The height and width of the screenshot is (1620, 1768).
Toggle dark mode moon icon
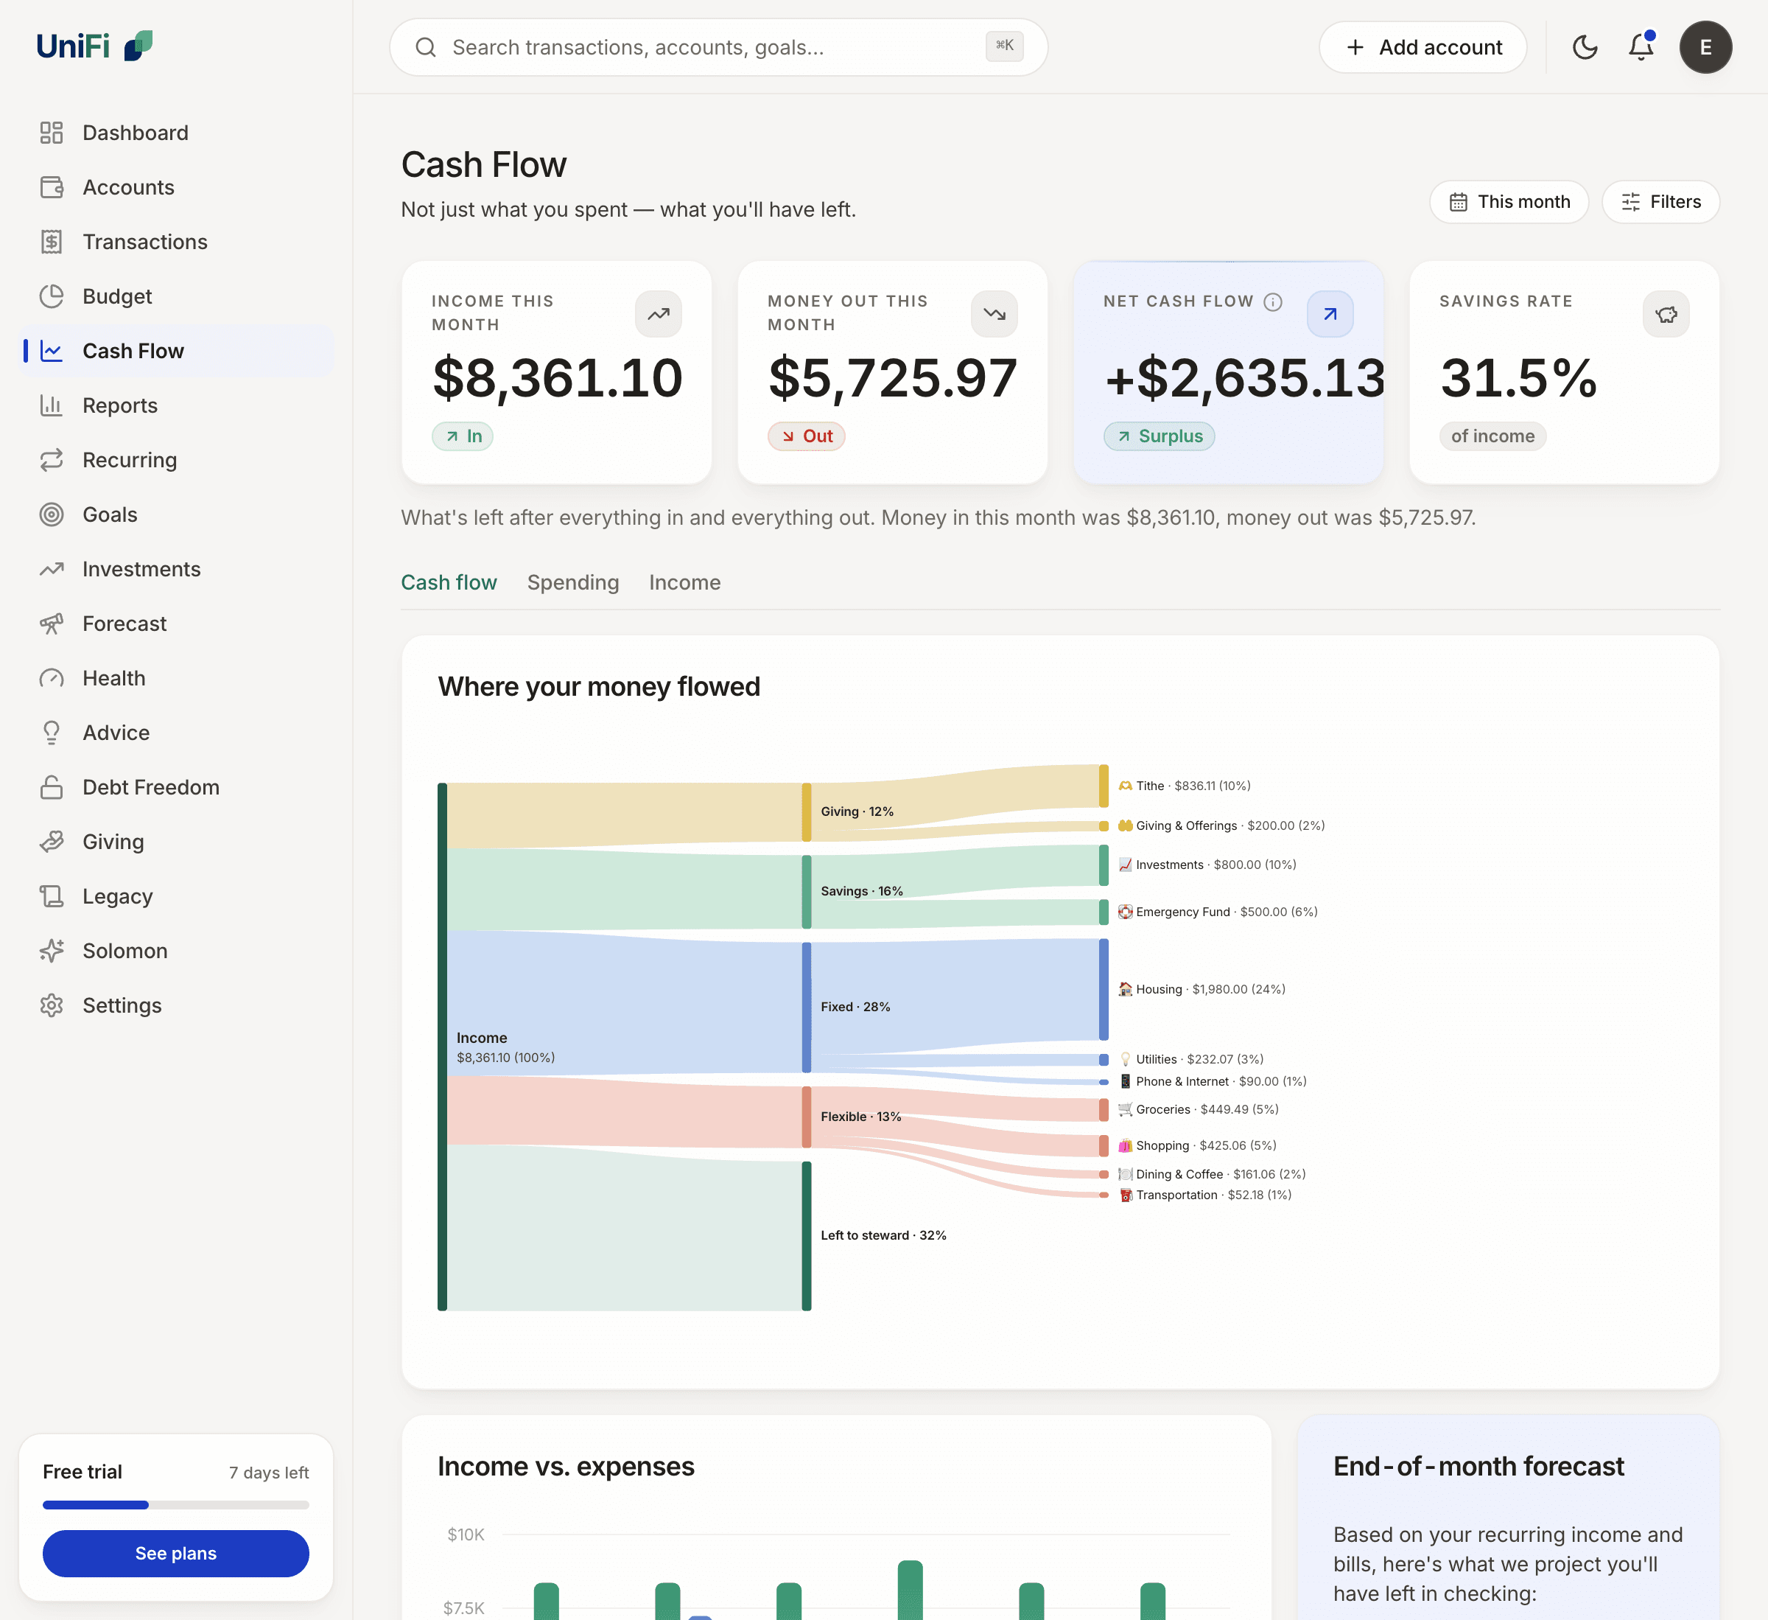tap(1585, 47)
